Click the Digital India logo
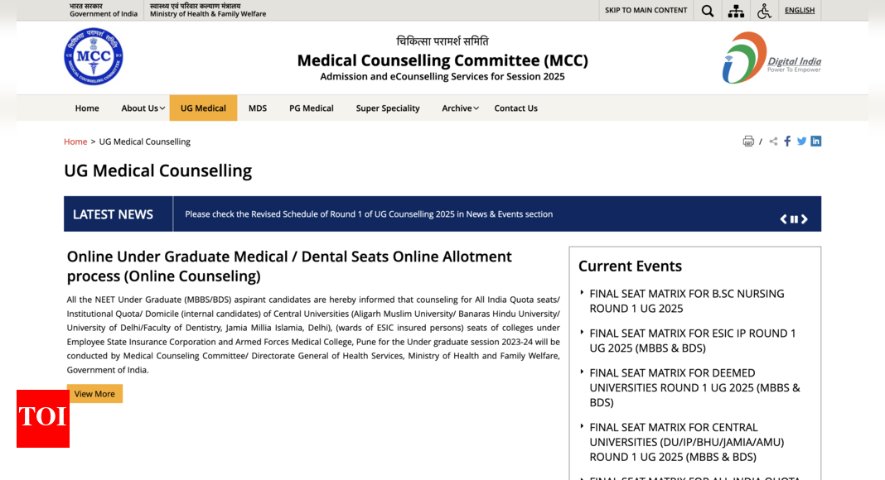The height and width of the screenshot is (480, 885). [x=771, y=57]
